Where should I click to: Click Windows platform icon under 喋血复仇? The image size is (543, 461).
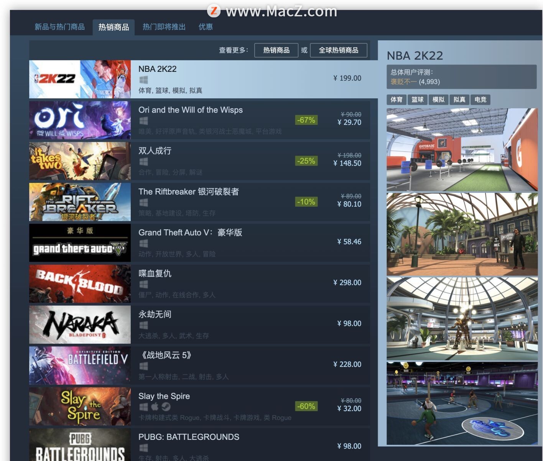(x=143, y=284)
